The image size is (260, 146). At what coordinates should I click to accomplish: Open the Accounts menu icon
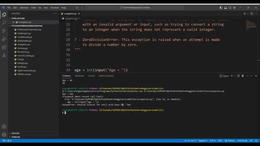(4, 127)
